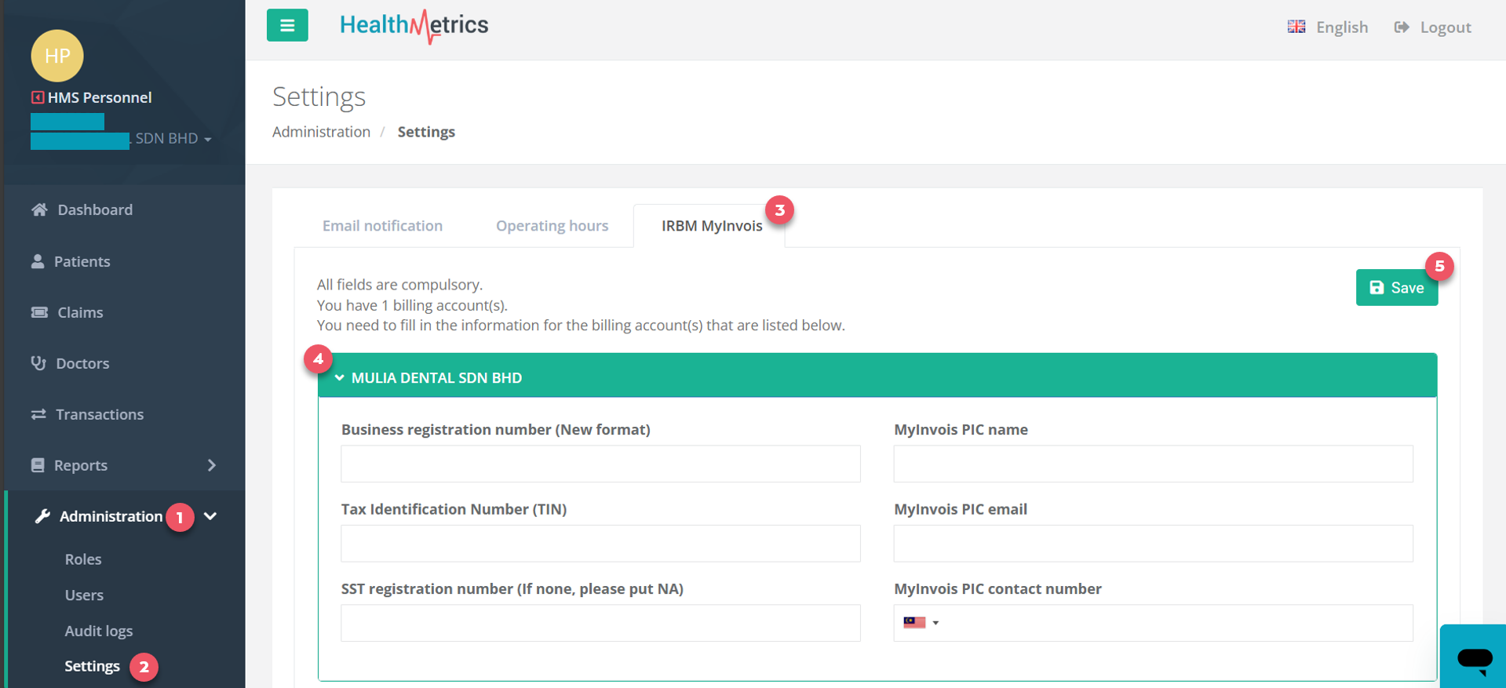Screen dimensions: 1506x688
Task: Open the SDN BHD company switcher dropdown
Action: [173, 139]
